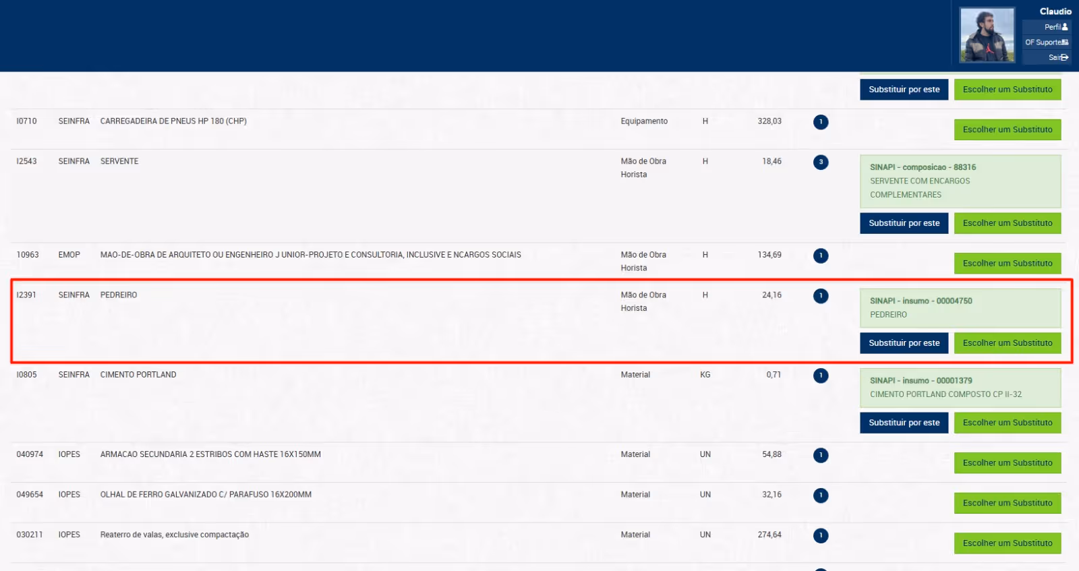Select SINAPI insumo 00001379 CIMENTO suggestion
Viewport: 1079px width, 571px height.
(x=960, y=388)
